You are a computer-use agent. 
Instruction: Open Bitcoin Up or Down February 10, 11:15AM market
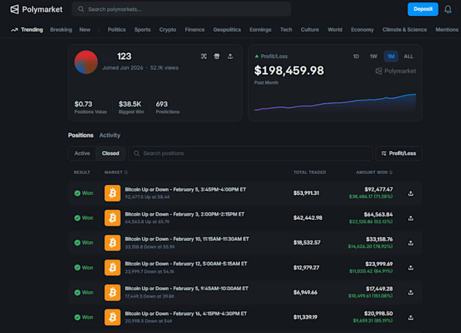point(186,239)
